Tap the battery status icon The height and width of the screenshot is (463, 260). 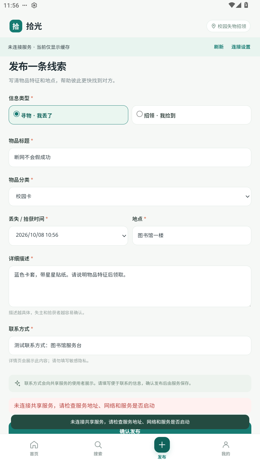(x=246, y=5)
